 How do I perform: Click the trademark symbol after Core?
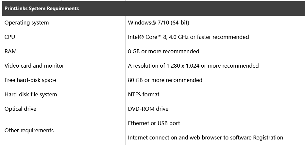[159, 36]
